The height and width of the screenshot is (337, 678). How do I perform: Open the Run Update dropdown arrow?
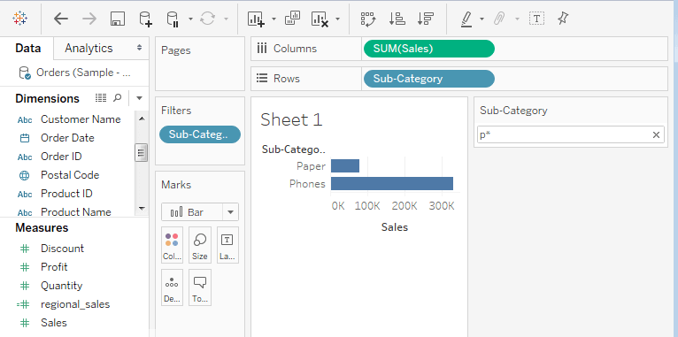tap(226, 19)
